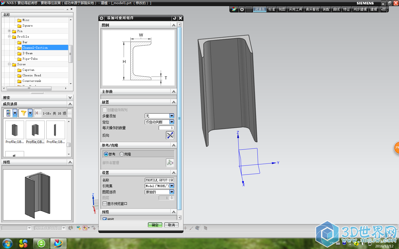Click the colorful pinwheel taskbar icon
Screen dimensions: 399x249
23,243
